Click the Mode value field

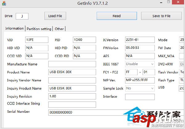[182, 40]
